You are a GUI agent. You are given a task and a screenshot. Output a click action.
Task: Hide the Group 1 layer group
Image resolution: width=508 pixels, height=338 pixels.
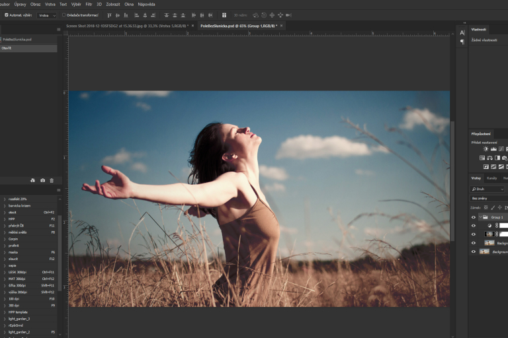473,217
